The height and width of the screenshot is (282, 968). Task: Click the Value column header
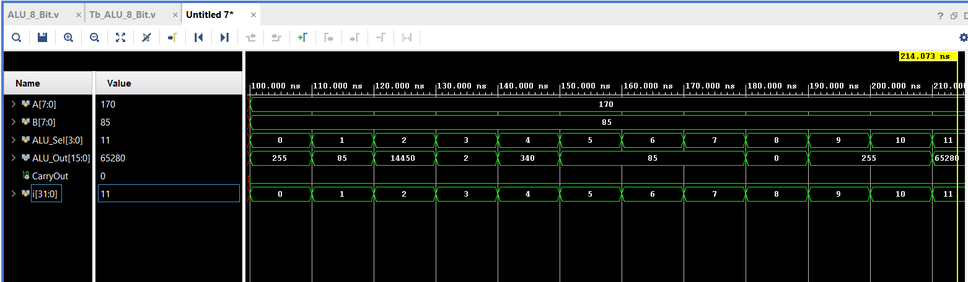[119, 83]
